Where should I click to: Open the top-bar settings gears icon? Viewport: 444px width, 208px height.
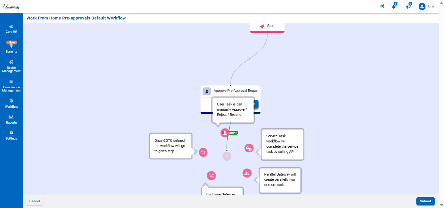tap(382, 6)
